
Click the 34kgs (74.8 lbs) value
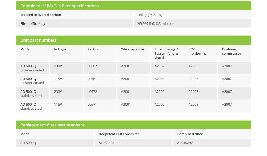[x=150, y=15]
